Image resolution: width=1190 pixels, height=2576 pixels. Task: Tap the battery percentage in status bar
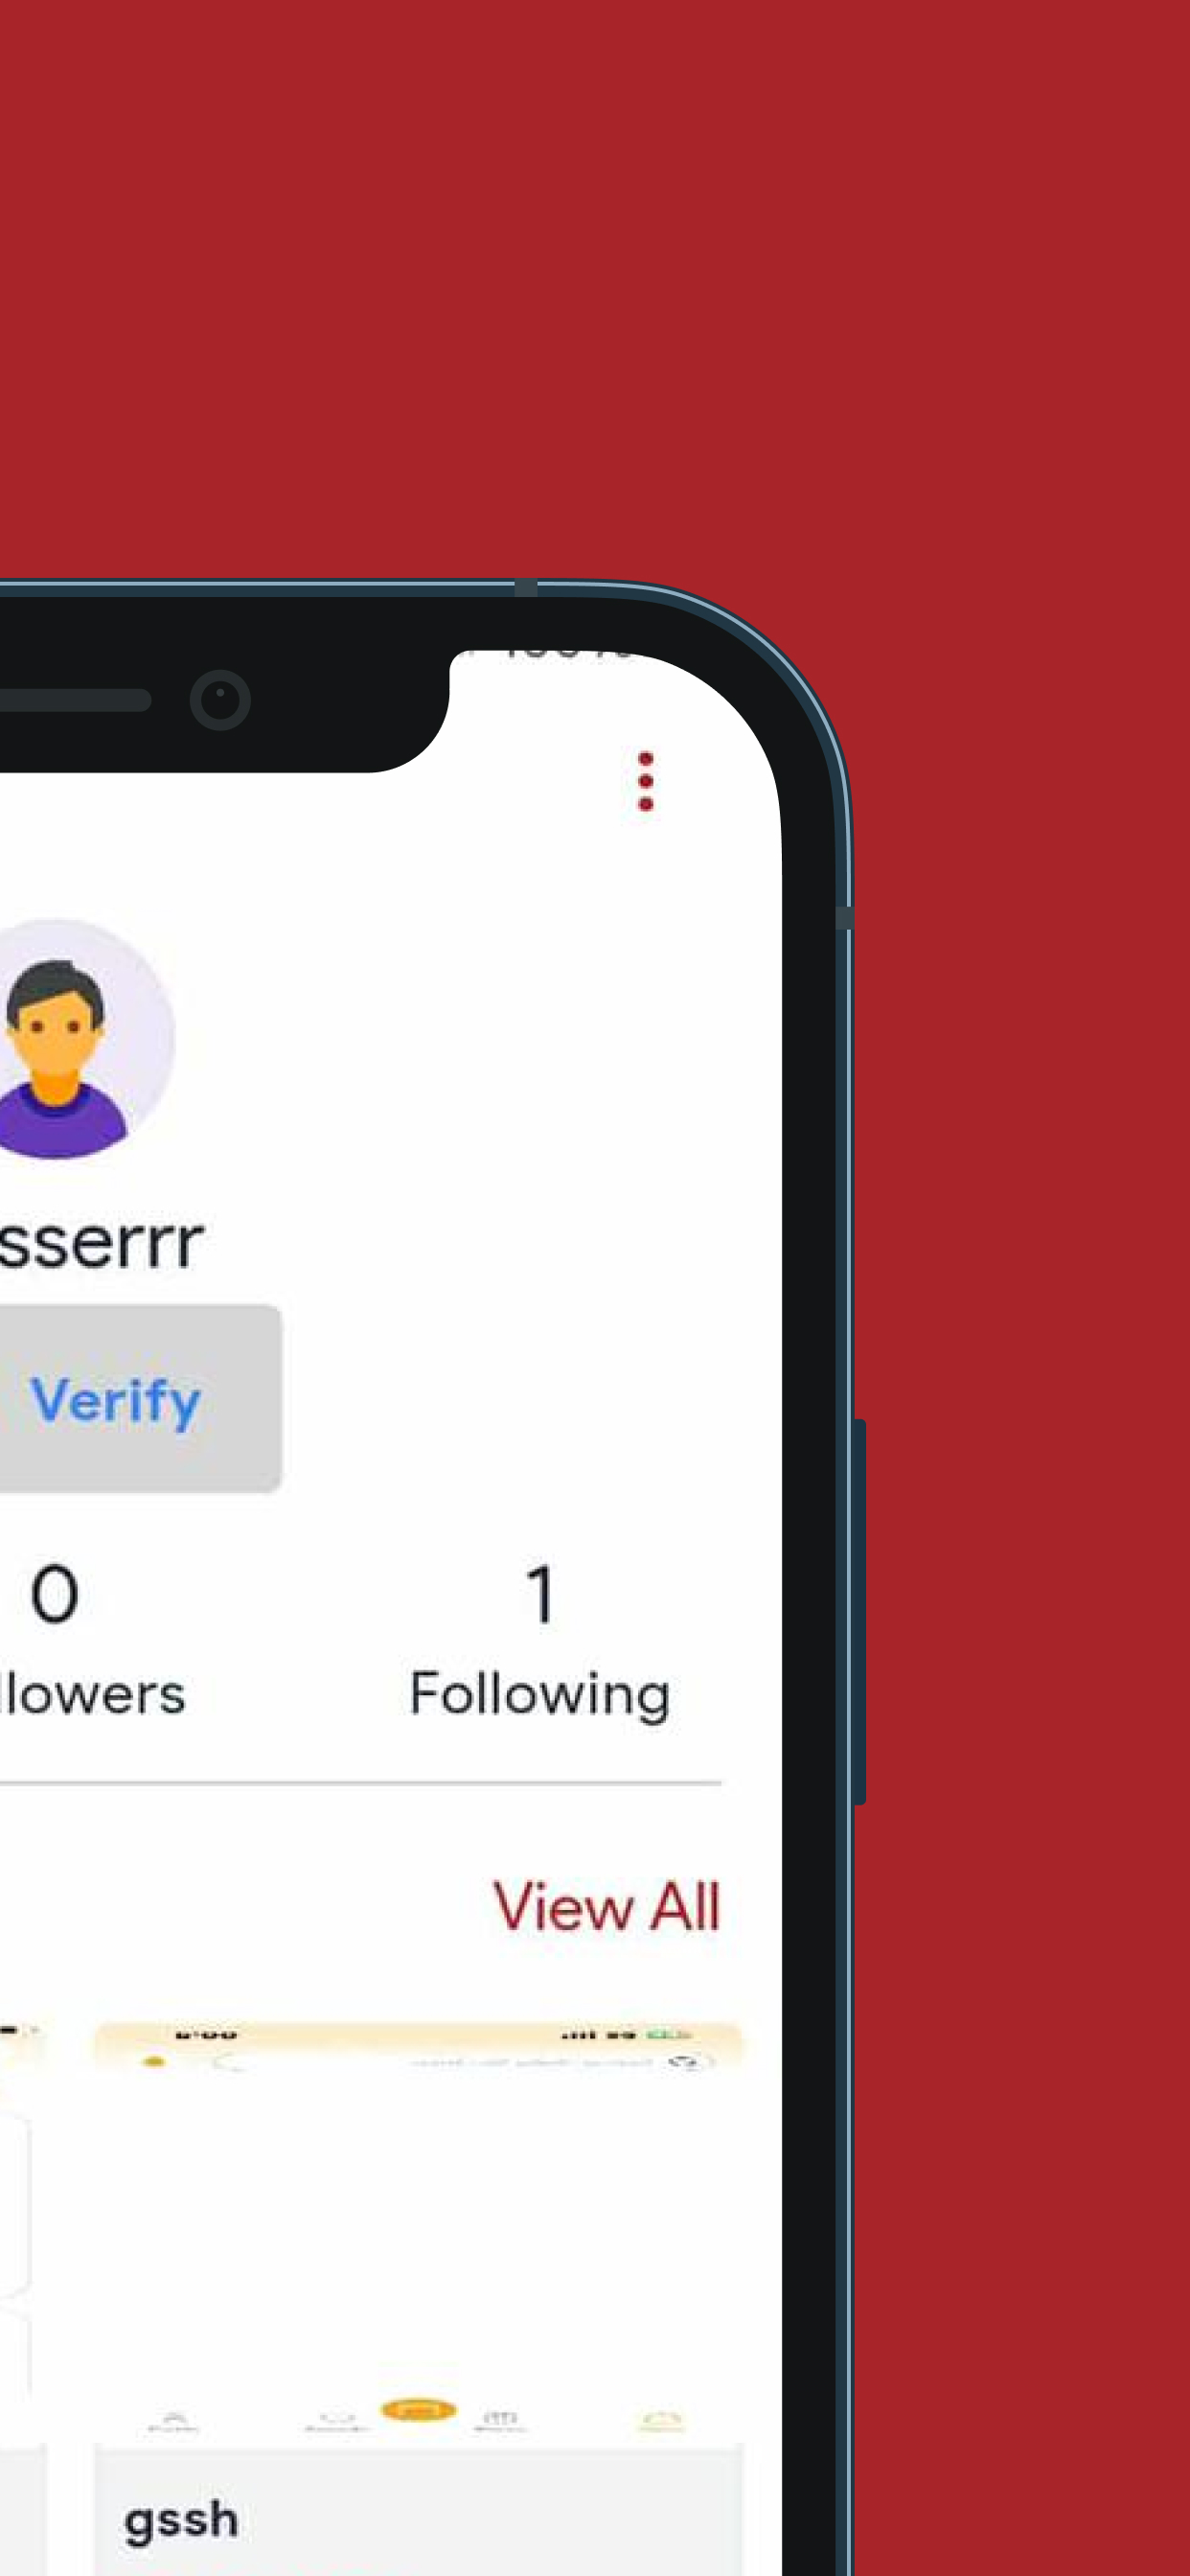pyautogui.click(x=563, y=653)
